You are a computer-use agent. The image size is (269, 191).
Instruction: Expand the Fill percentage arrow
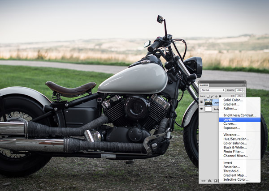click(244, 96)
